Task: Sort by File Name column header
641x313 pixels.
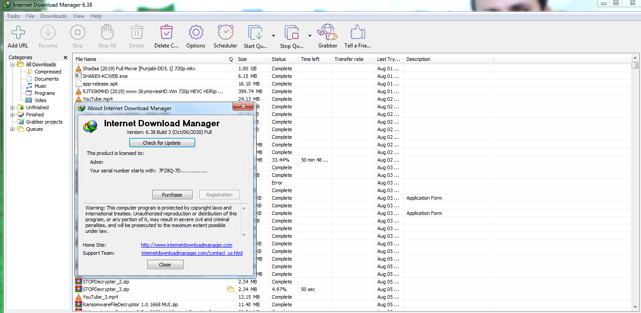Action: pyautogui.click(x=150, y=59)
